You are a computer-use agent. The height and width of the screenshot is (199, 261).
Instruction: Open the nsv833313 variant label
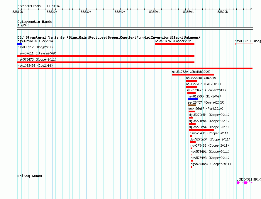click(x=248, y=41)
